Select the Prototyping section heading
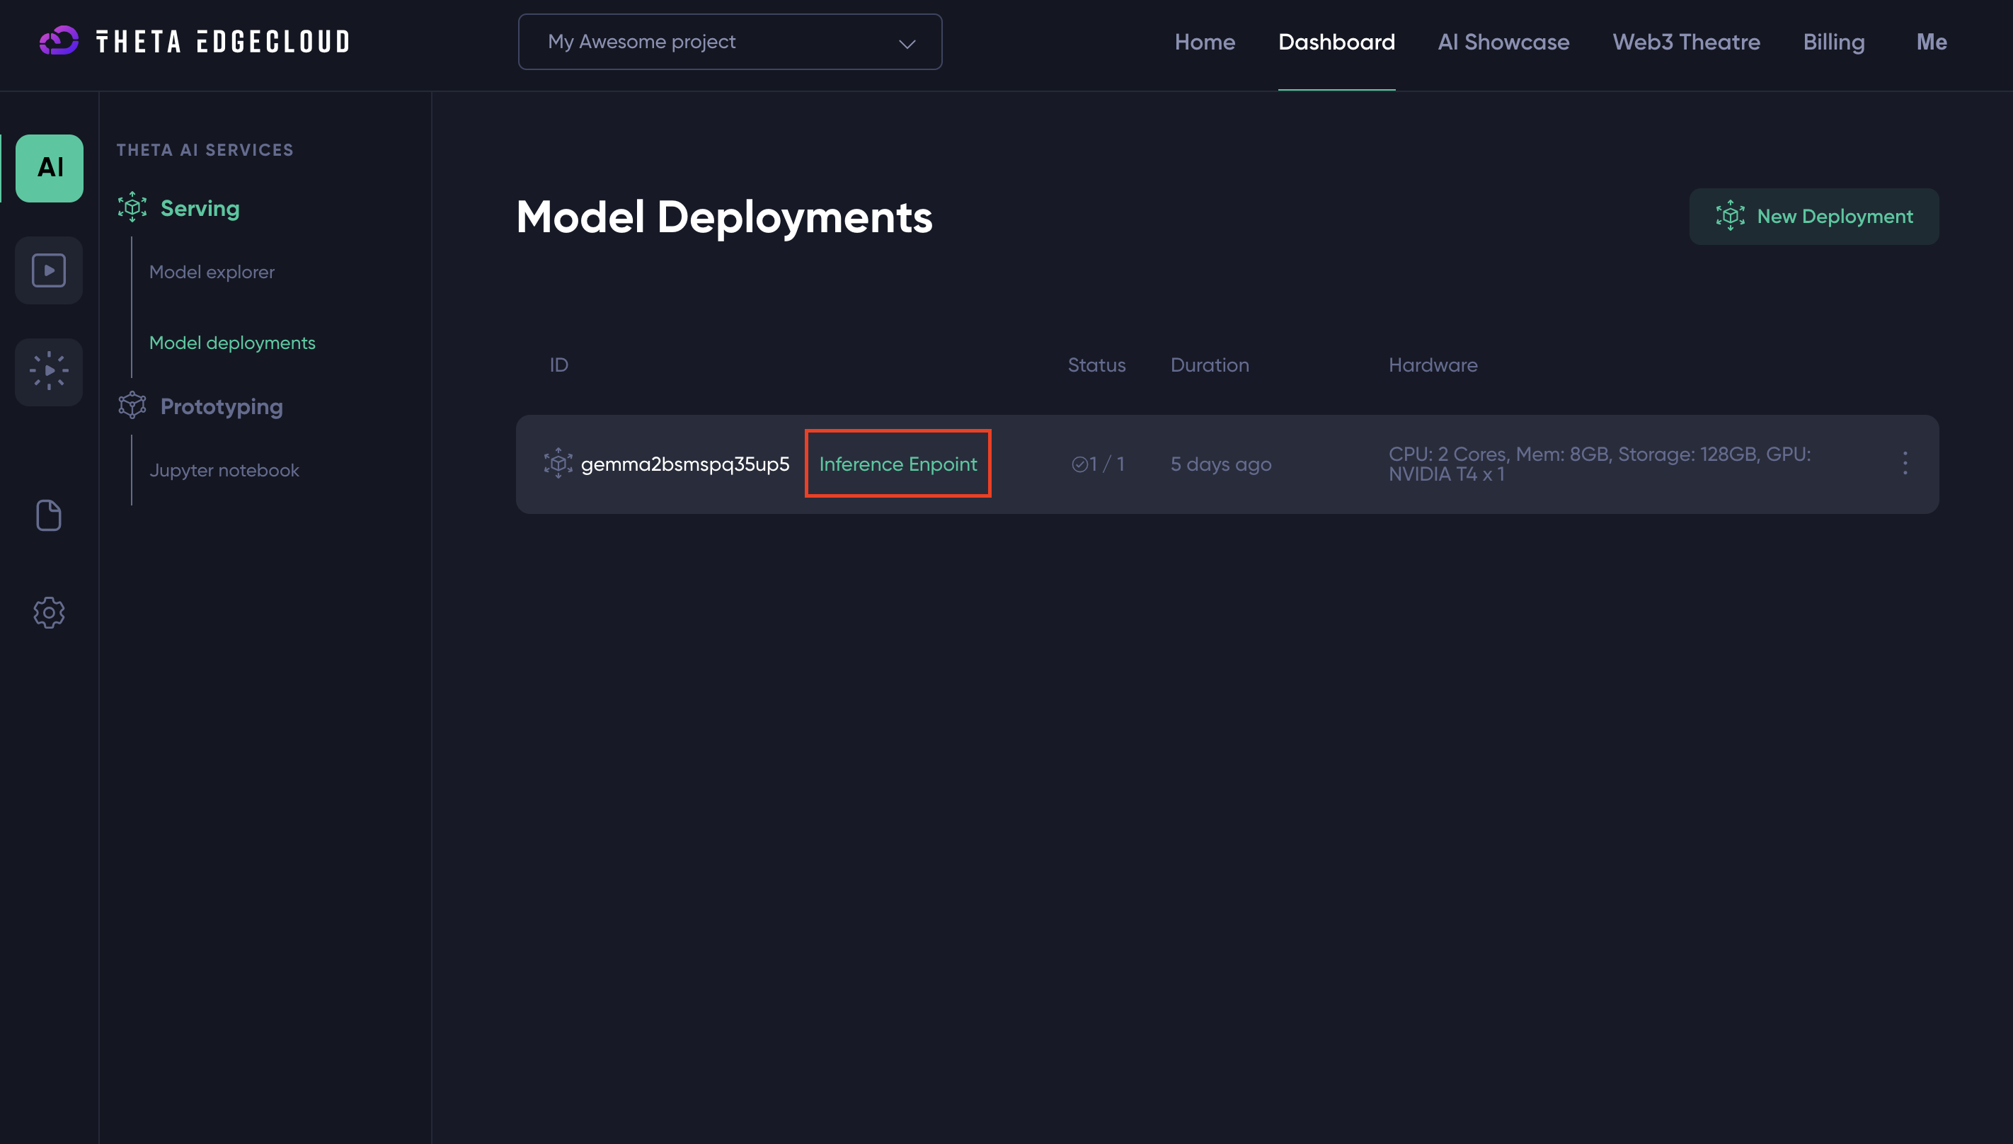This screenshot has width=2013, height=1144. click(222, 406)
